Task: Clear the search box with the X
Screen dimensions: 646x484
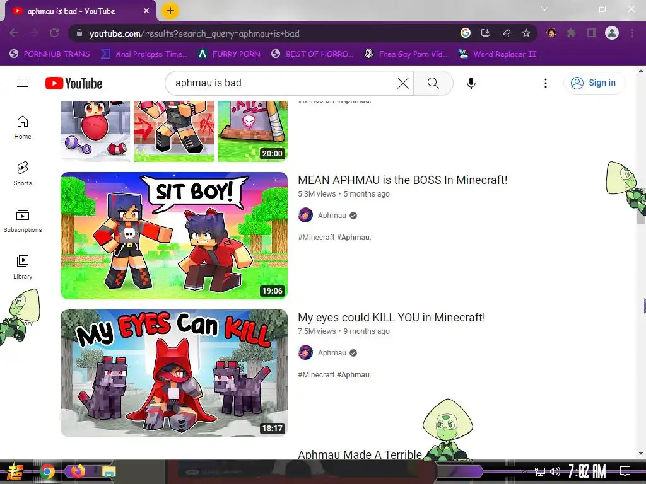Action: coord(403,83)
